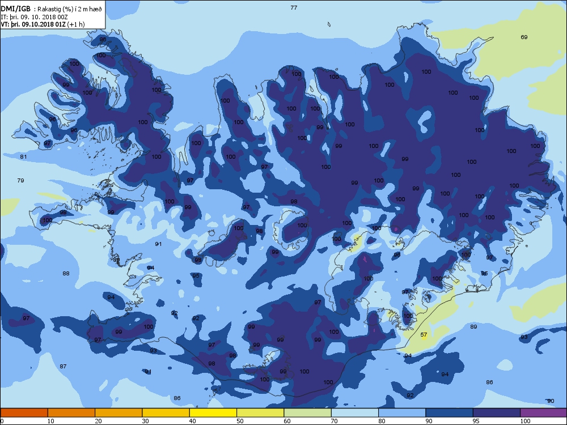Viewport: 567px width, 425px height.
Task: Click the 79 humidity value off west coast
Action: click(x=20, y=180)
